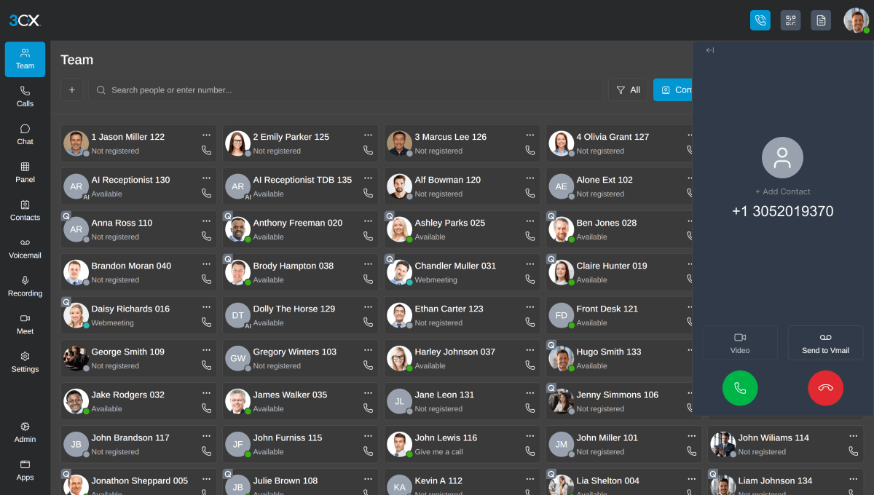Select Olivia Grant 127 avatar
Screen dimensions: 874x495
[x=562, y=143]
